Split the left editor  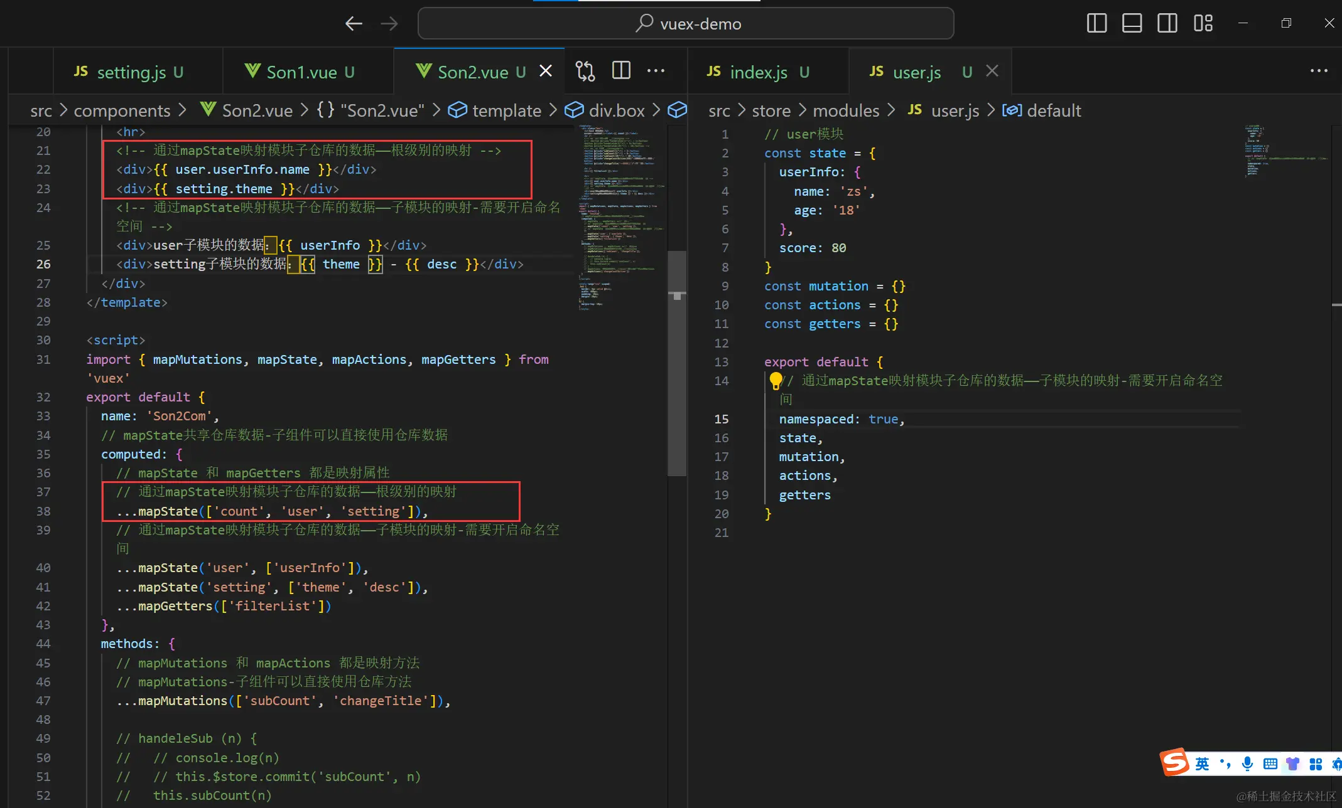tap(621, 70)
